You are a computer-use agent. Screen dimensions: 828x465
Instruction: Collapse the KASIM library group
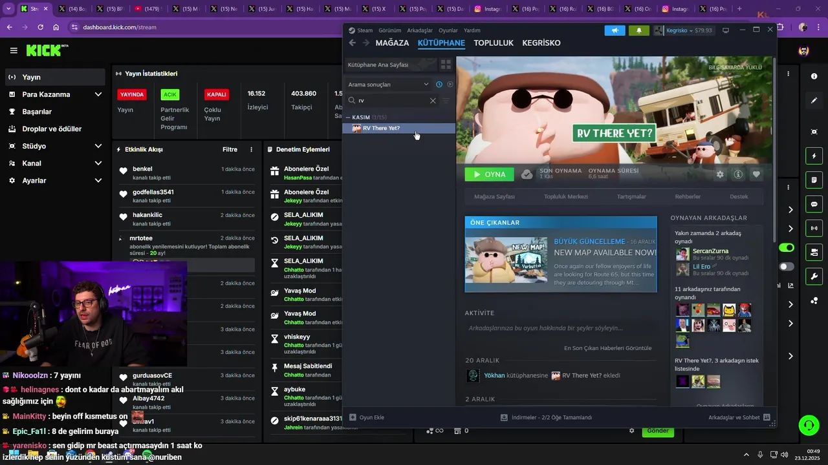click(x=348, y=118)
